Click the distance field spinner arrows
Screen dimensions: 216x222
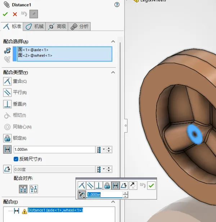pos(109,150)
